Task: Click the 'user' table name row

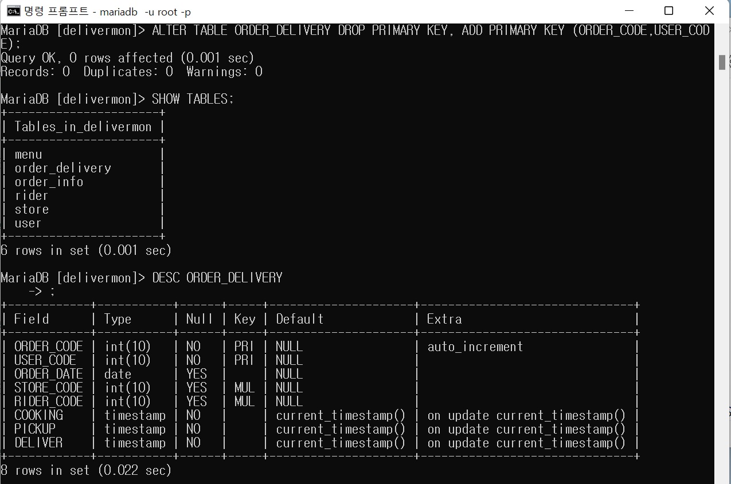Action: click(x=28, y=223)
